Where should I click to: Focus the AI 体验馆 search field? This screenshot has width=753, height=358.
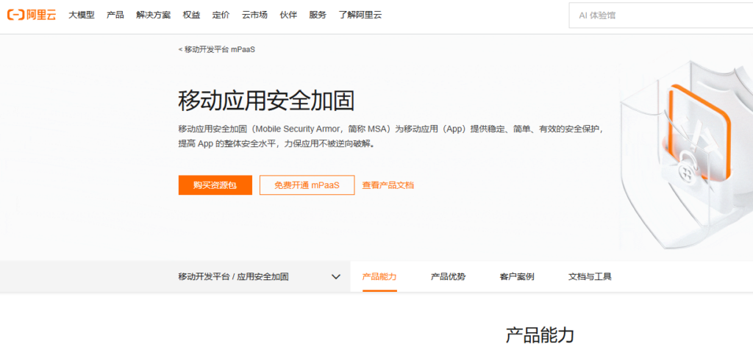click(x=661, y=15)
